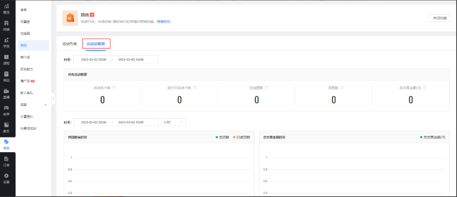
Task: Click info icon next to 已成团数
Action: click(267, 87)
